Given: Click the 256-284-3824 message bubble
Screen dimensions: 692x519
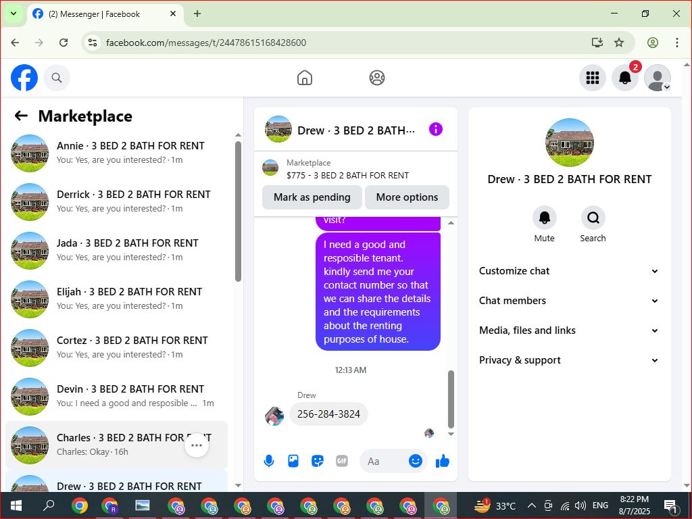Looking at the screenshot, I should pos(328,414).
